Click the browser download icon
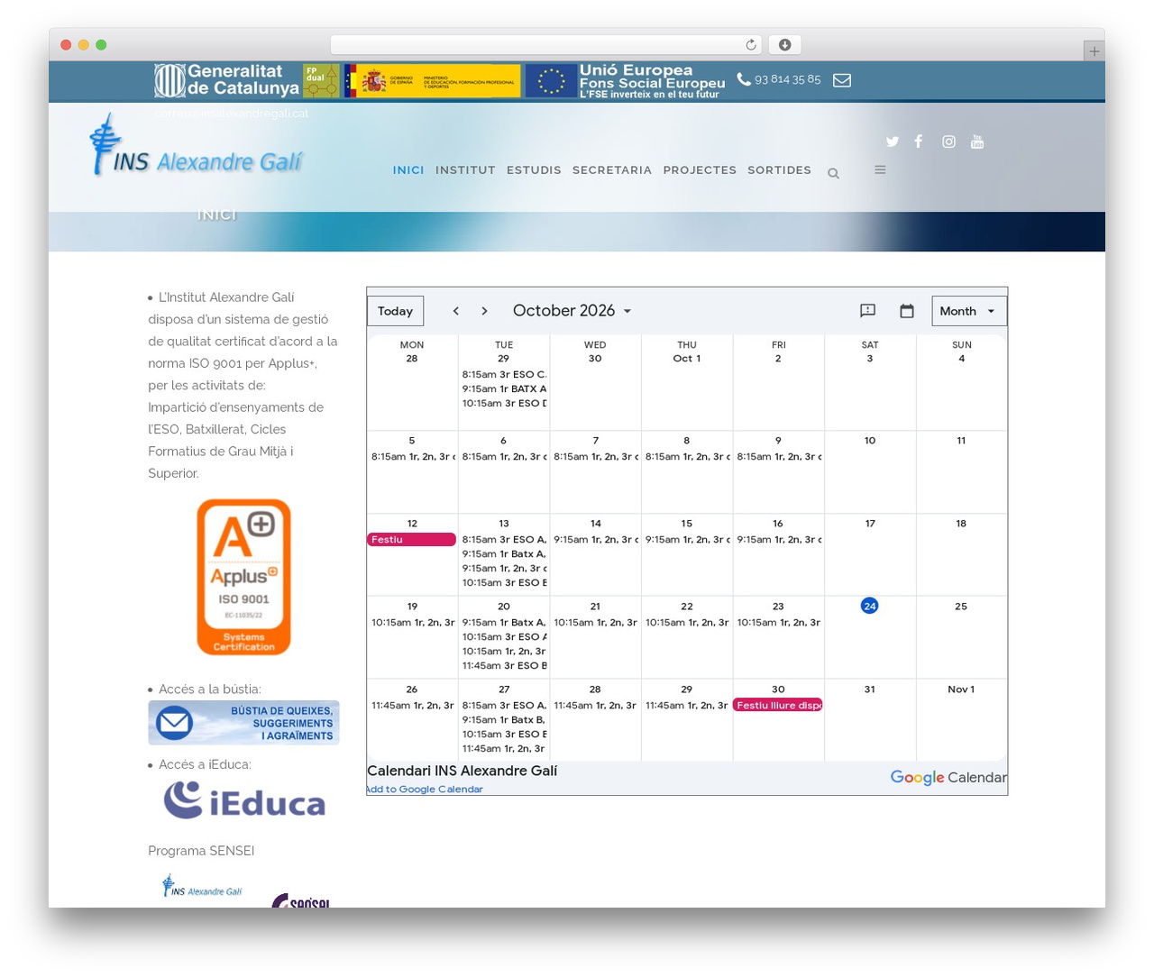Viewport: 1154px width, 977px height. [784, 45]
